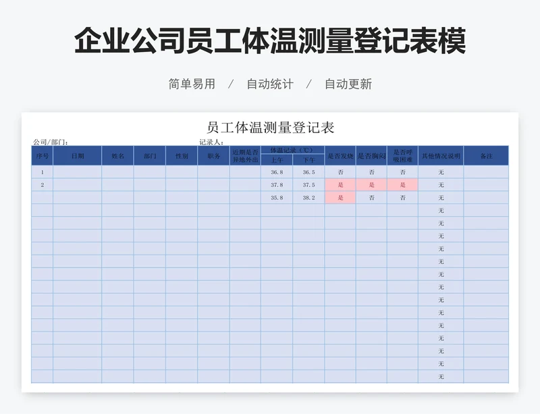Click the empty 姓名 cell in row 2
Screen dimensions: 540x414
pyautogui.click(x=117, y=185)
